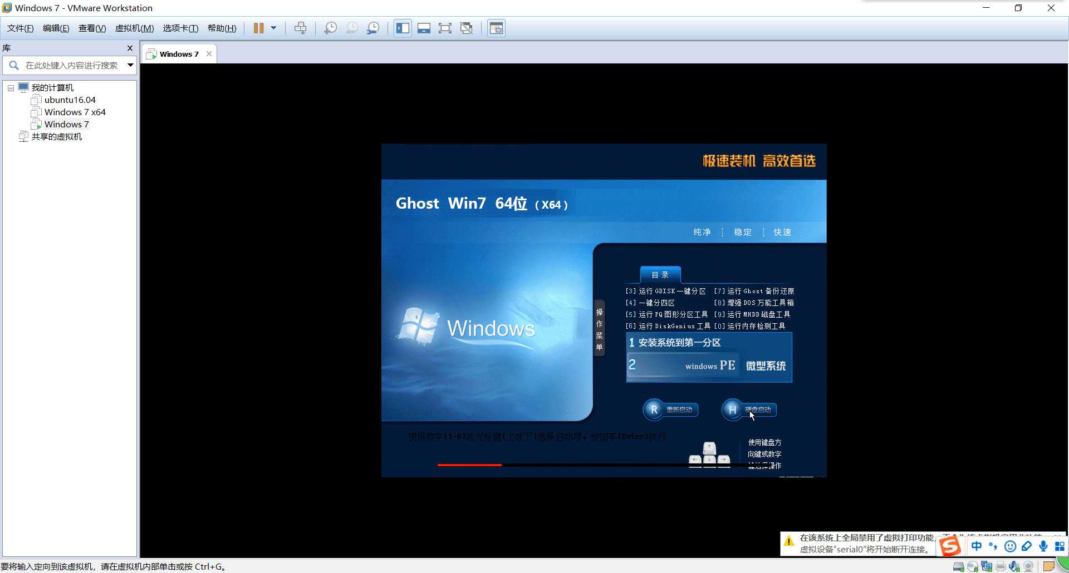Select the 目录 tab in boot menu

tap(660, 275)
